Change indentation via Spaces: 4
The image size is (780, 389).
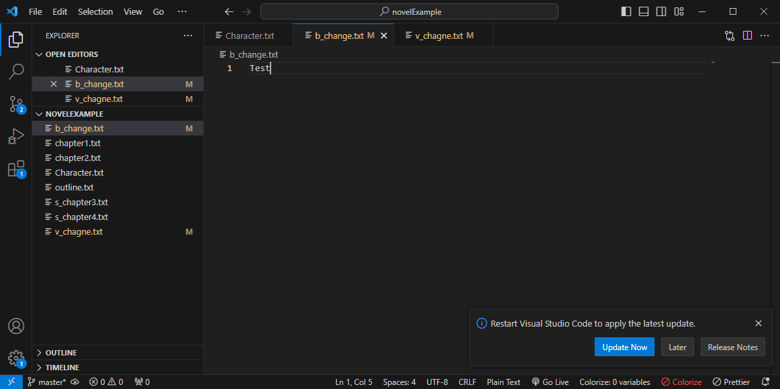tap(399, 382)
